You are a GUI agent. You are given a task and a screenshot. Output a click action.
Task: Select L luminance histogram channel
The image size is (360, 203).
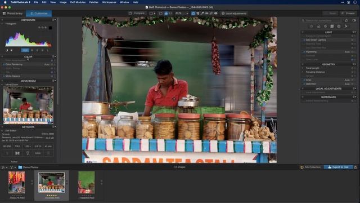(48, 50)
